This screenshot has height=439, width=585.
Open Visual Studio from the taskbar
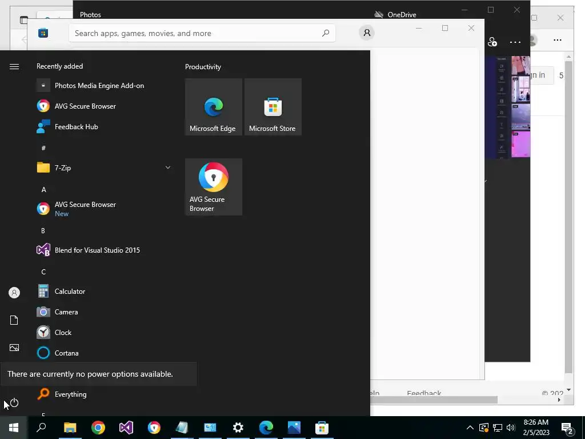coord(126,428)
